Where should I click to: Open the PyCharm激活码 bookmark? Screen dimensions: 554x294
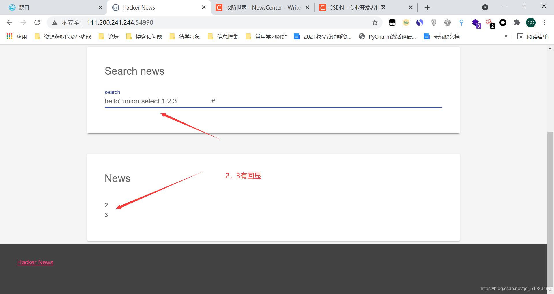(x=387, y=37)
